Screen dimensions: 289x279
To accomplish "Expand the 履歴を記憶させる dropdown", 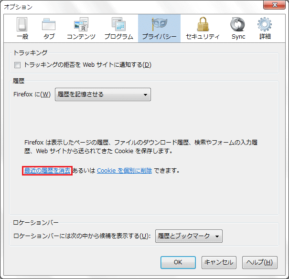I will 103,94.
